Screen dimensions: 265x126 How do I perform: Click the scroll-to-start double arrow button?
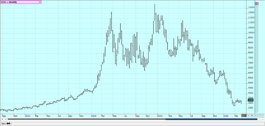click(x=2, y=119)
